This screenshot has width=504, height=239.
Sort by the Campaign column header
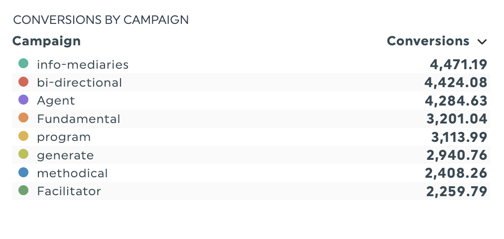[x=46, y=41]
